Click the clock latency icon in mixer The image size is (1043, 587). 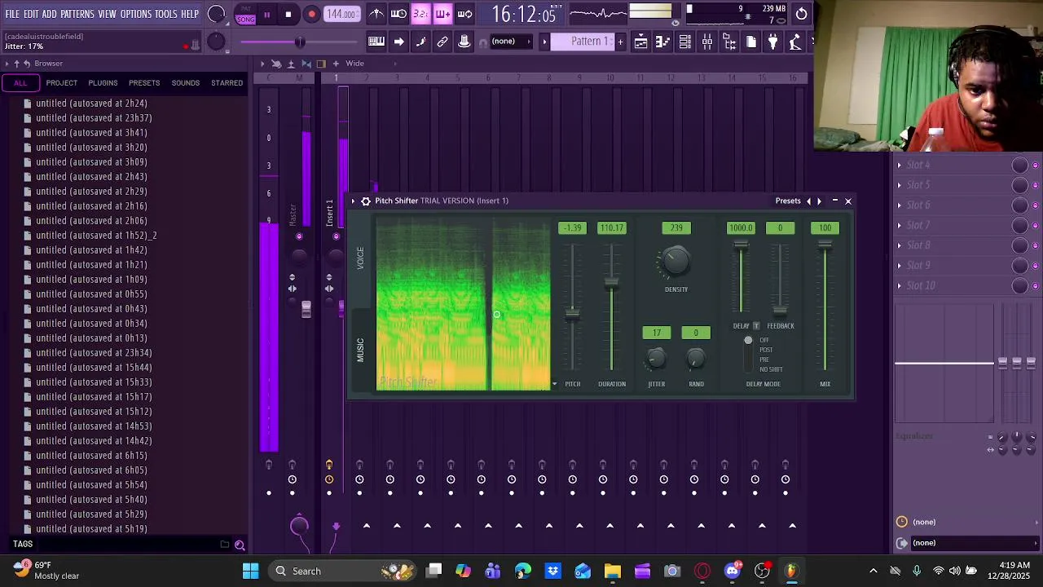[902, 522]
